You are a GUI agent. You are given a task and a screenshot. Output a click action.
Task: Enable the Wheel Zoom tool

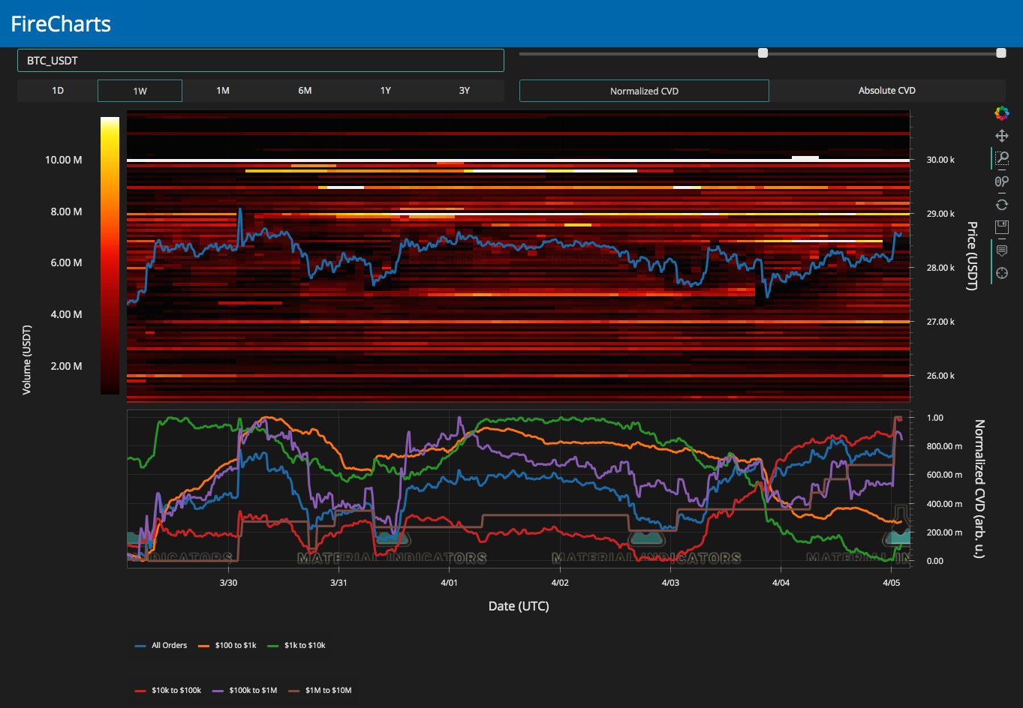(1001, 181)
